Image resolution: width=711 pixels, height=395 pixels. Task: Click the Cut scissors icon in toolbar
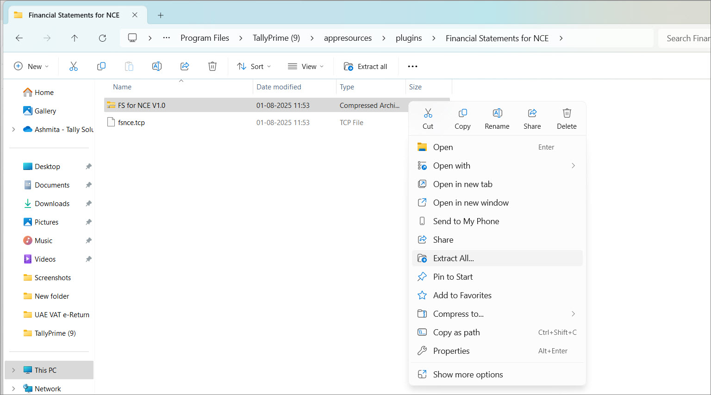pyautogui.click(x=74, y=66)
